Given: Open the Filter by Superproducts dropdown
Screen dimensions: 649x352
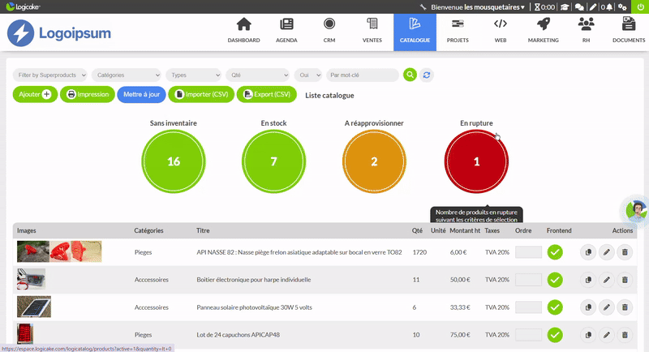Looking at the screenshot, I should pos(51,75).
